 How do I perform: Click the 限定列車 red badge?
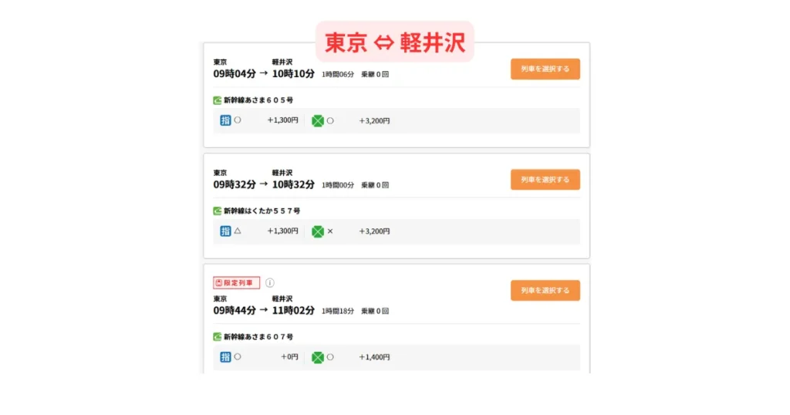coord(237,283)
